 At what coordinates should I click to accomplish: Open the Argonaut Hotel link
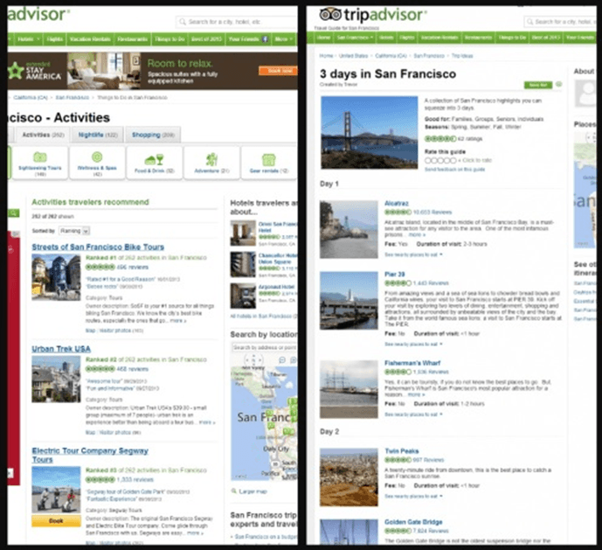[276, 287]
